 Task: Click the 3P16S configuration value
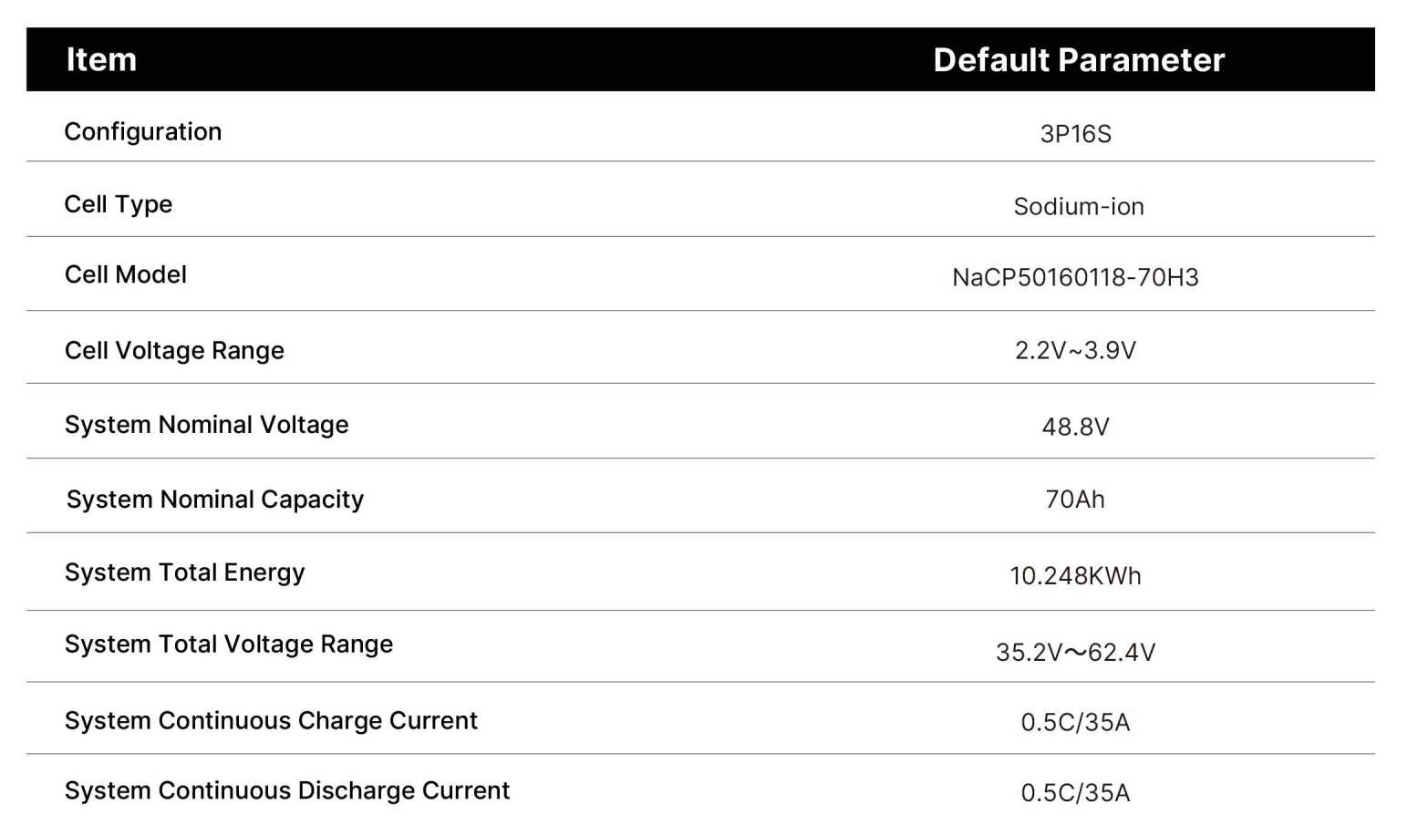click(1076, 134)
